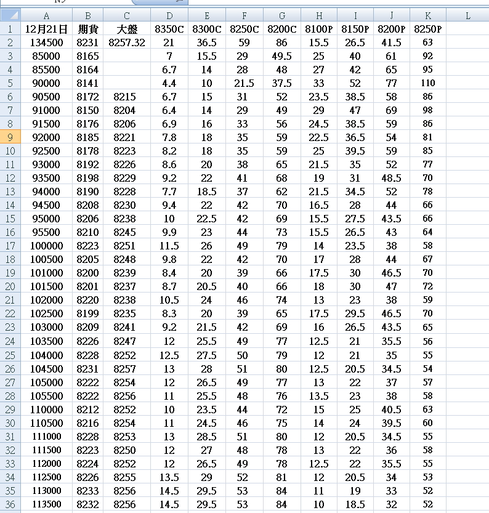Click cell containing 8141
This screenshot has width=489, height=513.
click(x=87, y=83)
